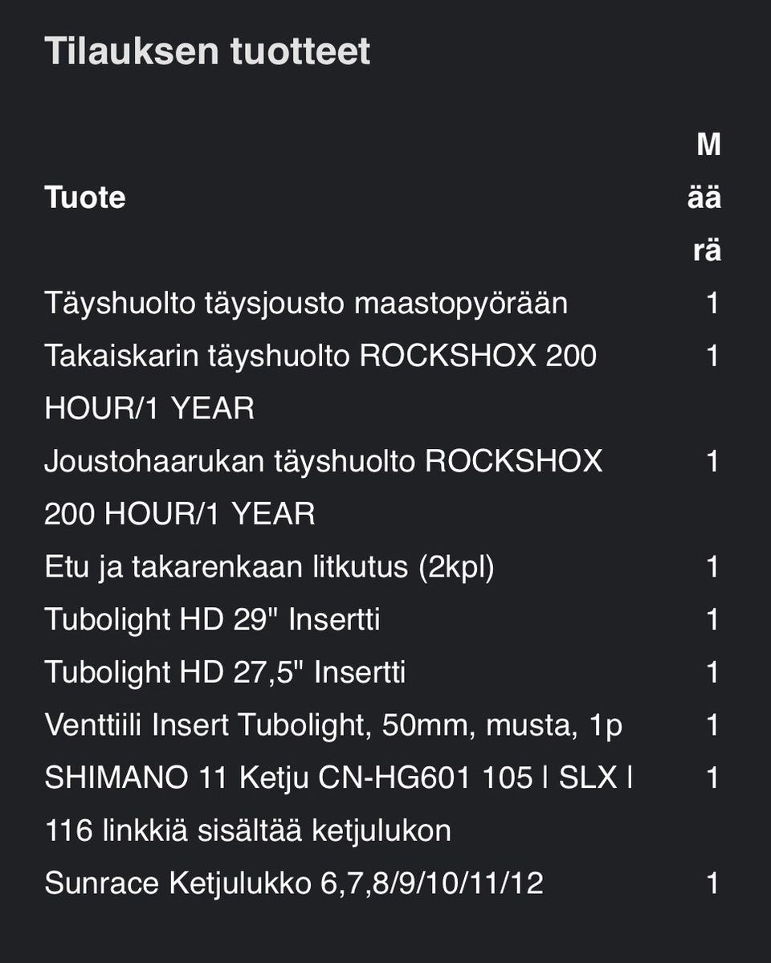Click quantity of Joustohaarukan täyshuolto row
The image size is (771, 963).
click(712, 462)
